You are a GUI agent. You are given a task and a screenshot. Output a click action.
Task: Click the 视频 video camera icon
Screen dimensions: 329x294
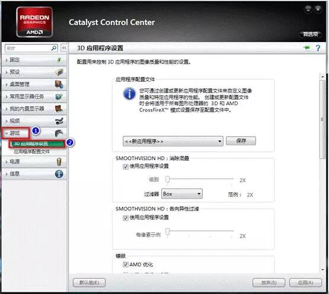pos(59,121)
